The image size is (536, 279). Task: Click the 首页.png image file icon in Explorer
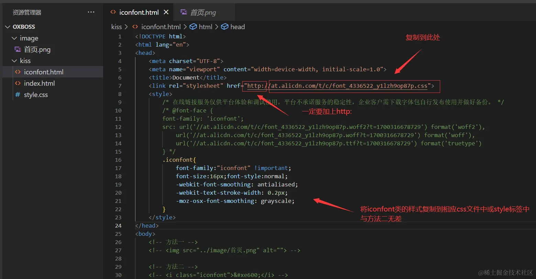18,49
